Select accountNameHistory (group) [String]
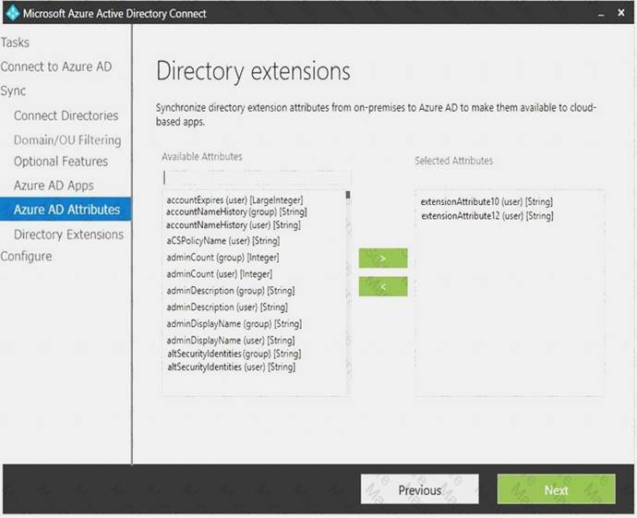The width and height of the screenshot is (637, 518). click(x=236, y=211)
